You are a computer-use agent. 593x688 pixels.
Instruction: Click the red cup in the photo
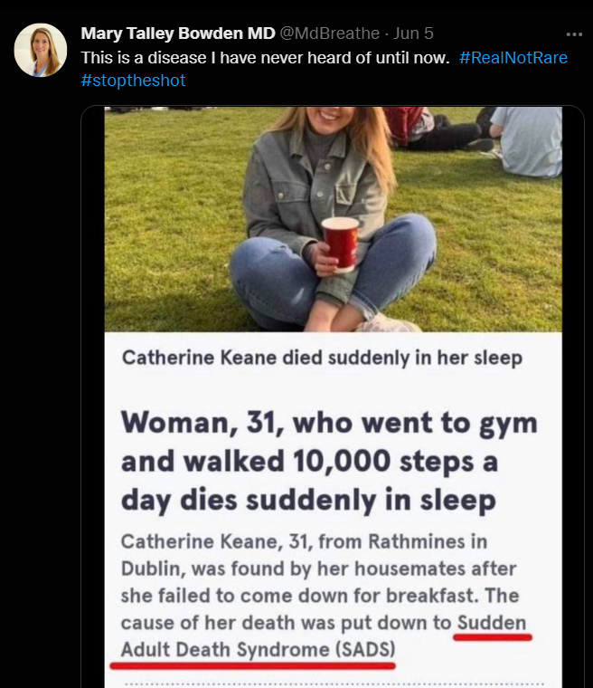340,243
